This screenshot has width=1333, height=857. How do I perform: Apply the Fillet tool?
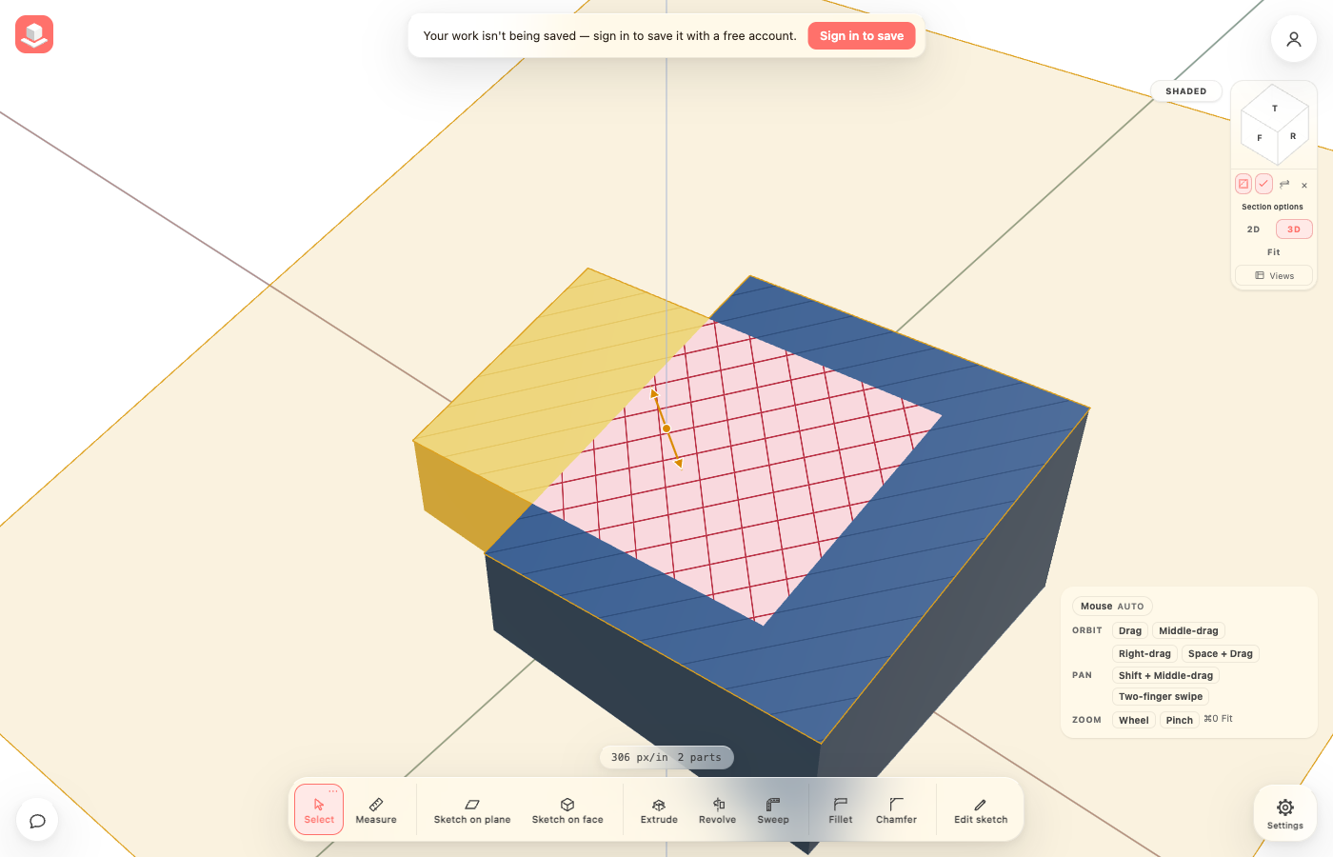click(x=841, y=810)
